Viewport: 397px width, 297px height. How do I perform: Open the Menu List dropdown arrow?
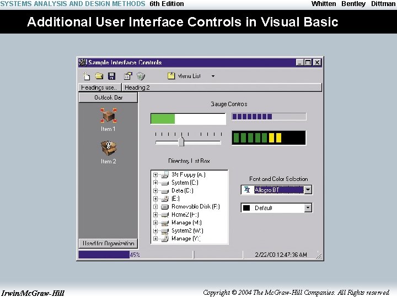(x=213, y=76)
